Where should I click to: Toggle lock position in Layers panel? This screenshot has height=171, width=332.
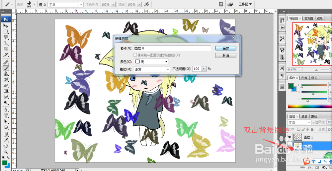308,129
